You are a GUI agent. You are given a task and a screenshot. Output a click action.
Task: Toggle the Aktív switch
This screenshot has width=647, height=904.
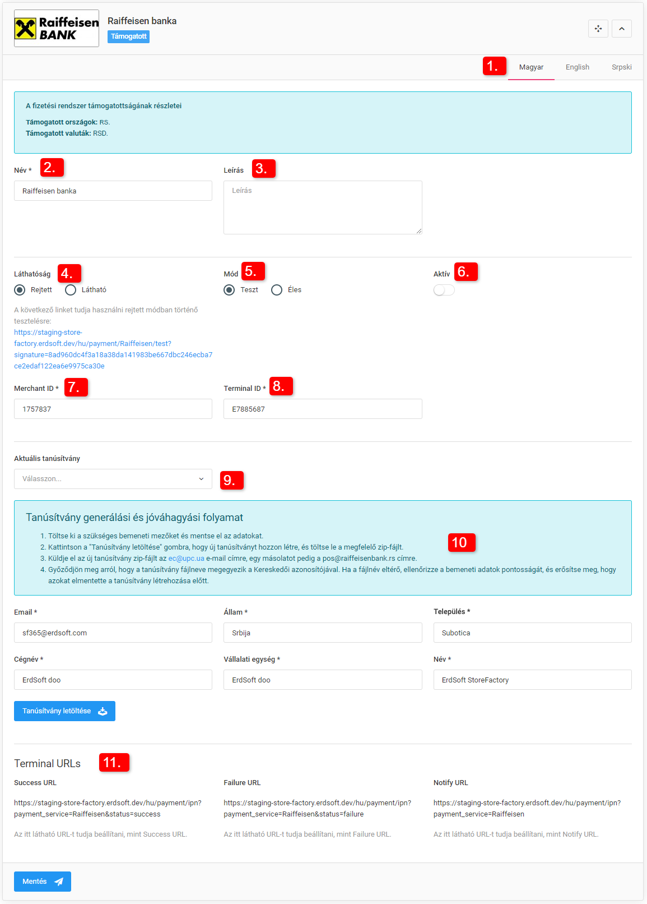tap(444, 290)
